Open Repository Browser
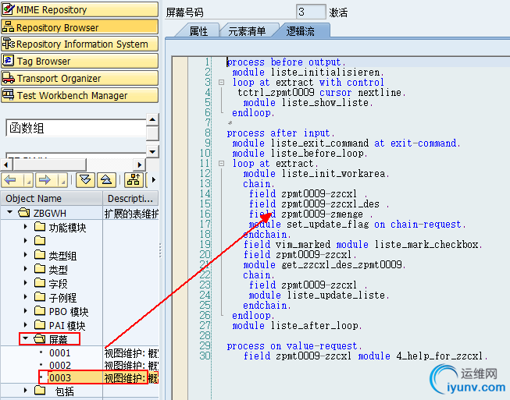 point(80,27)
